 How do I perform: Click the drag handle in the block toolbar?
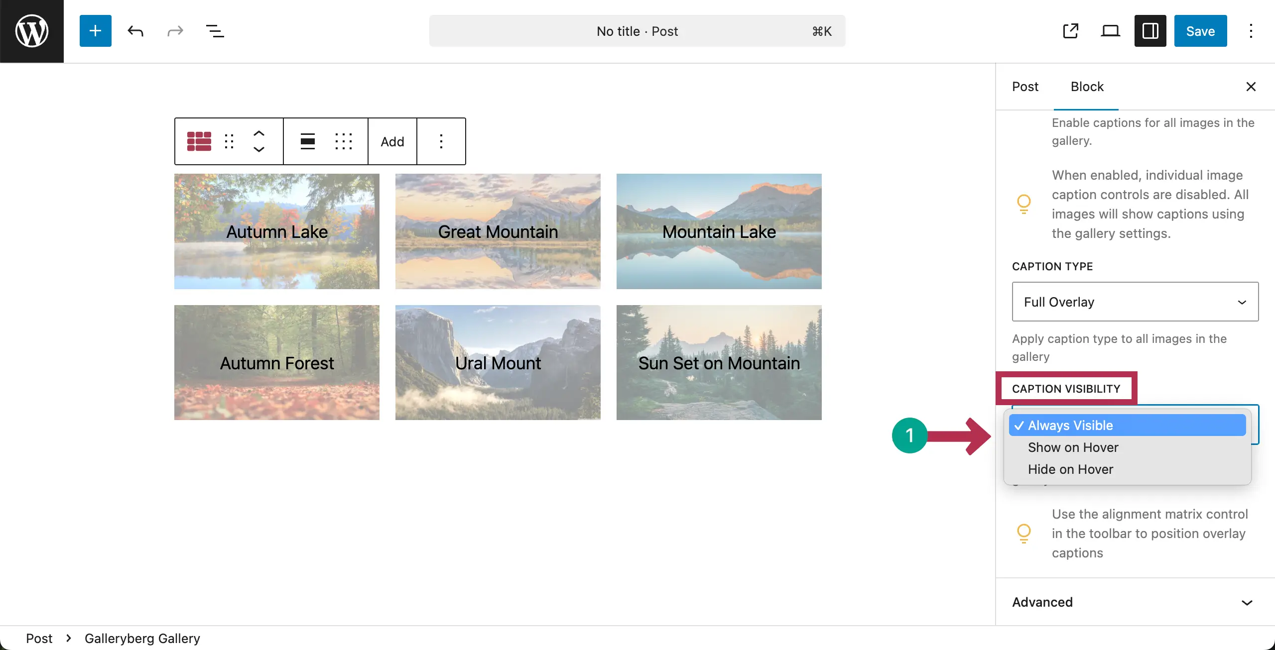point(229,141)
